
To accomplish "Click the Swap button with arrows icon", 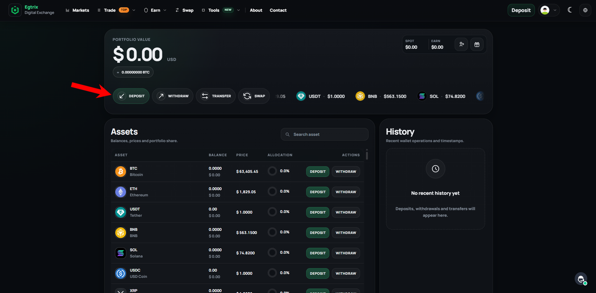I will pyautogui.click(x=254, y=96).
